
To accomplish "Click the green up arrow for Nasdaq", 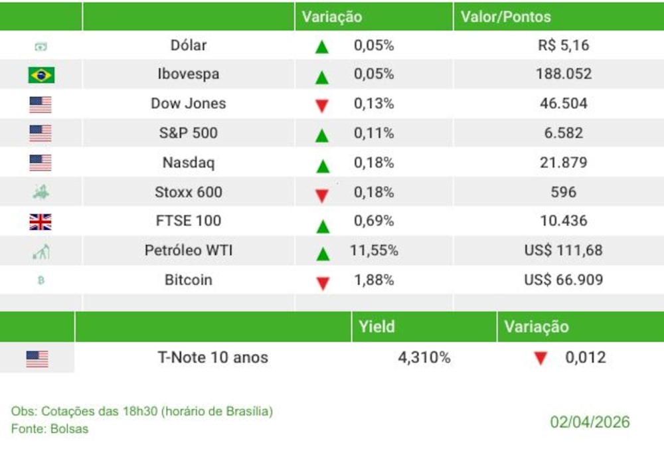I will (x=323, y=165).
